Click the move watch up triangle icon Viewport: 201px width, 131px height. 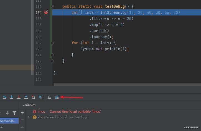[x=22, y=127]
